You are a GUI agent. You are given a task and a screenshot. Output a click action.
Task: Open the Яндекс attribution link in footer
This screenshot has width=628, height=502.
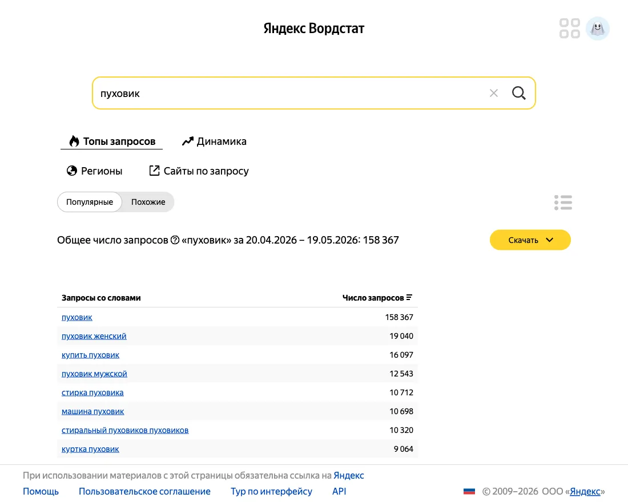[348, 476]
